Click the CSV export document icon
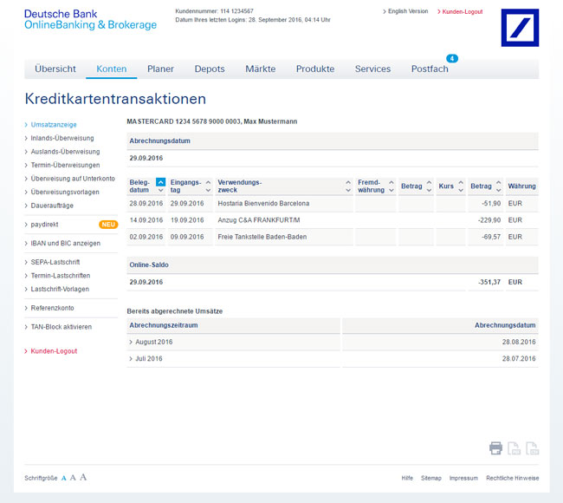This screenshot has width=563, height=503. (x=532, y=448)
